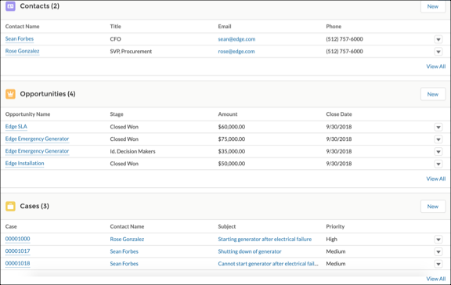The width and height of the screenshot is (451, 285).
Task: Click the orange Opportunities crown icon
Action: 10,94
